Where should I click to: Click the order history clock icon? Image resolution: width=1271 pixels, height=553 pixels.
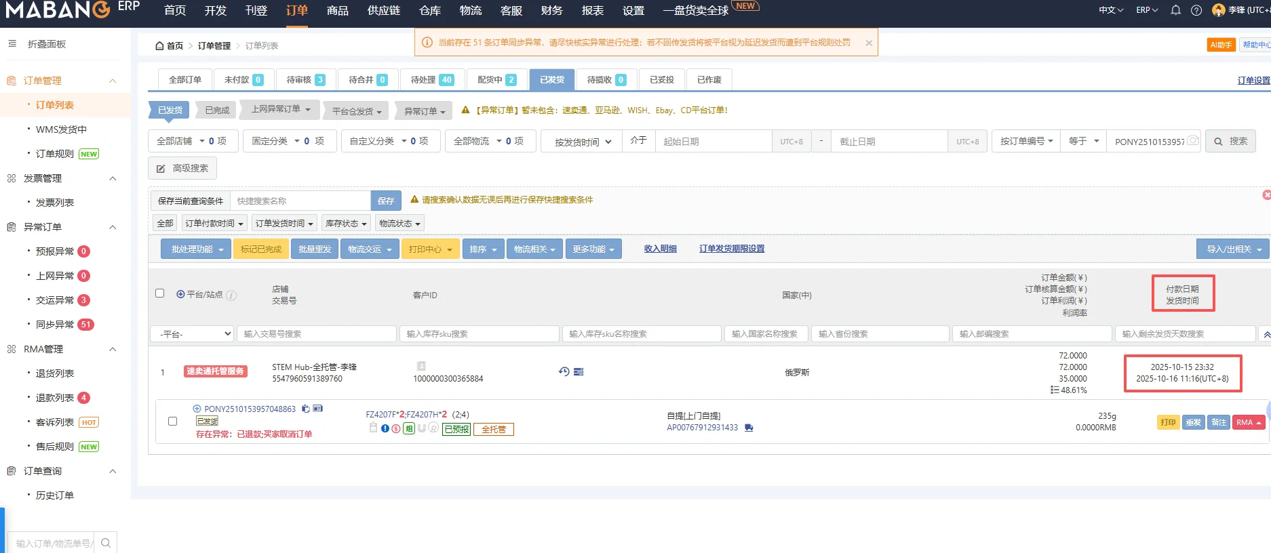click(564, 371)
